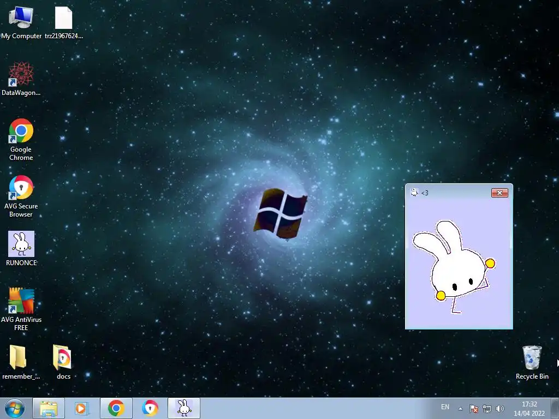The image size is (559, 419).
Task: Open the Action Center flag icon
Action: pyautogui.click(x=473, y=409)
